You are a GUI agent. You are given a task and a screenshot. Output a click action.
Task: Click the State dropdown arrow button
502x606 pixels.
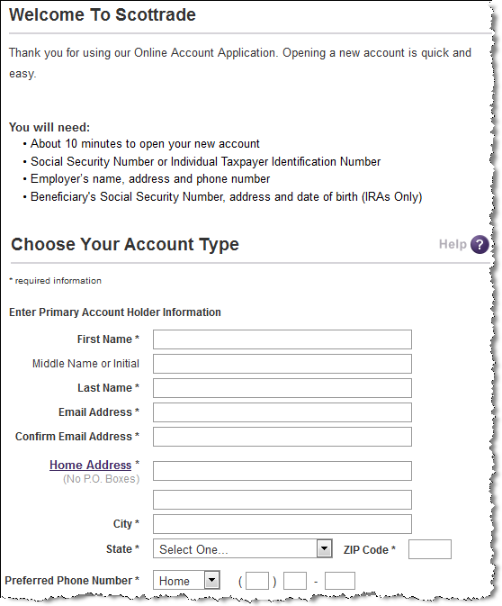[325, 548]
